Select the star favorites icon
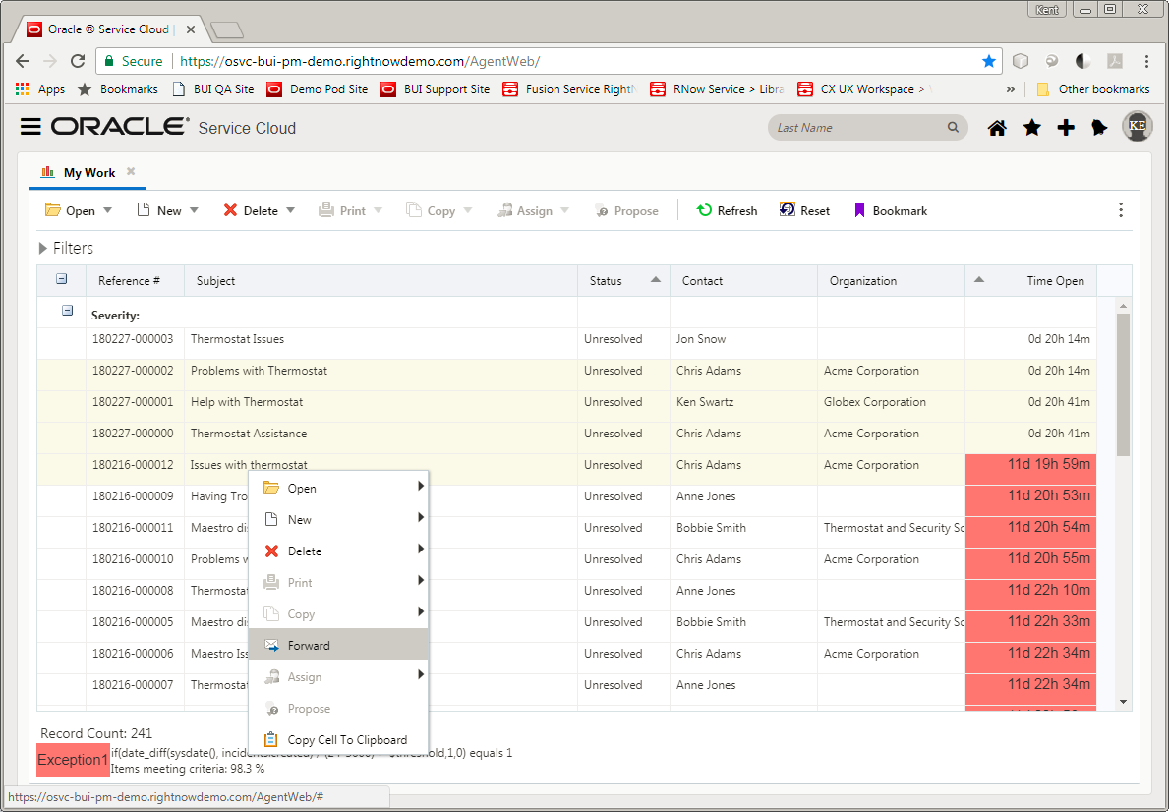The width and height of the screenshot is (1169, 812). 1031,127
